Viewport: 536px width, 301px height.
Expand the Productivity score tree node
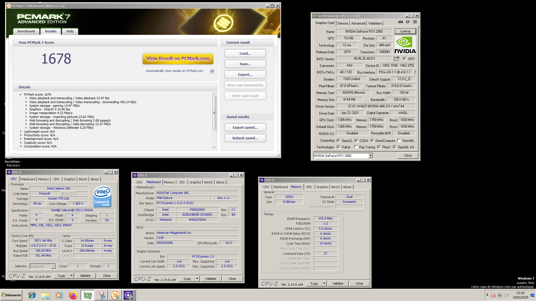coord(21,135)
